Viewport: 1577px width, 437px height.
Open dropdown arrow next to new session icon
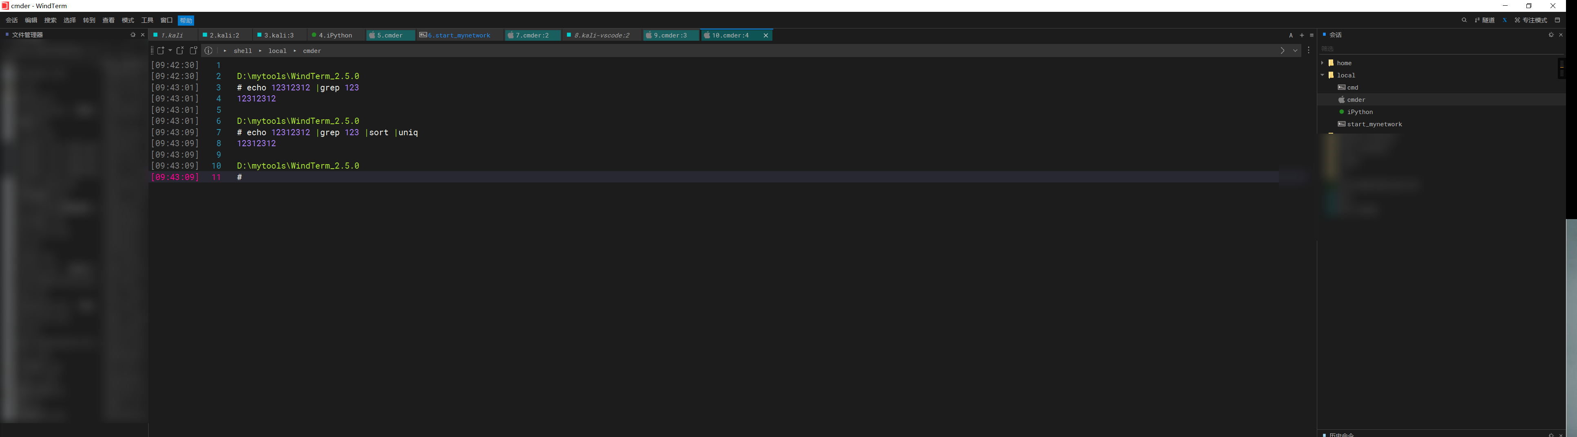pos(170,51)
